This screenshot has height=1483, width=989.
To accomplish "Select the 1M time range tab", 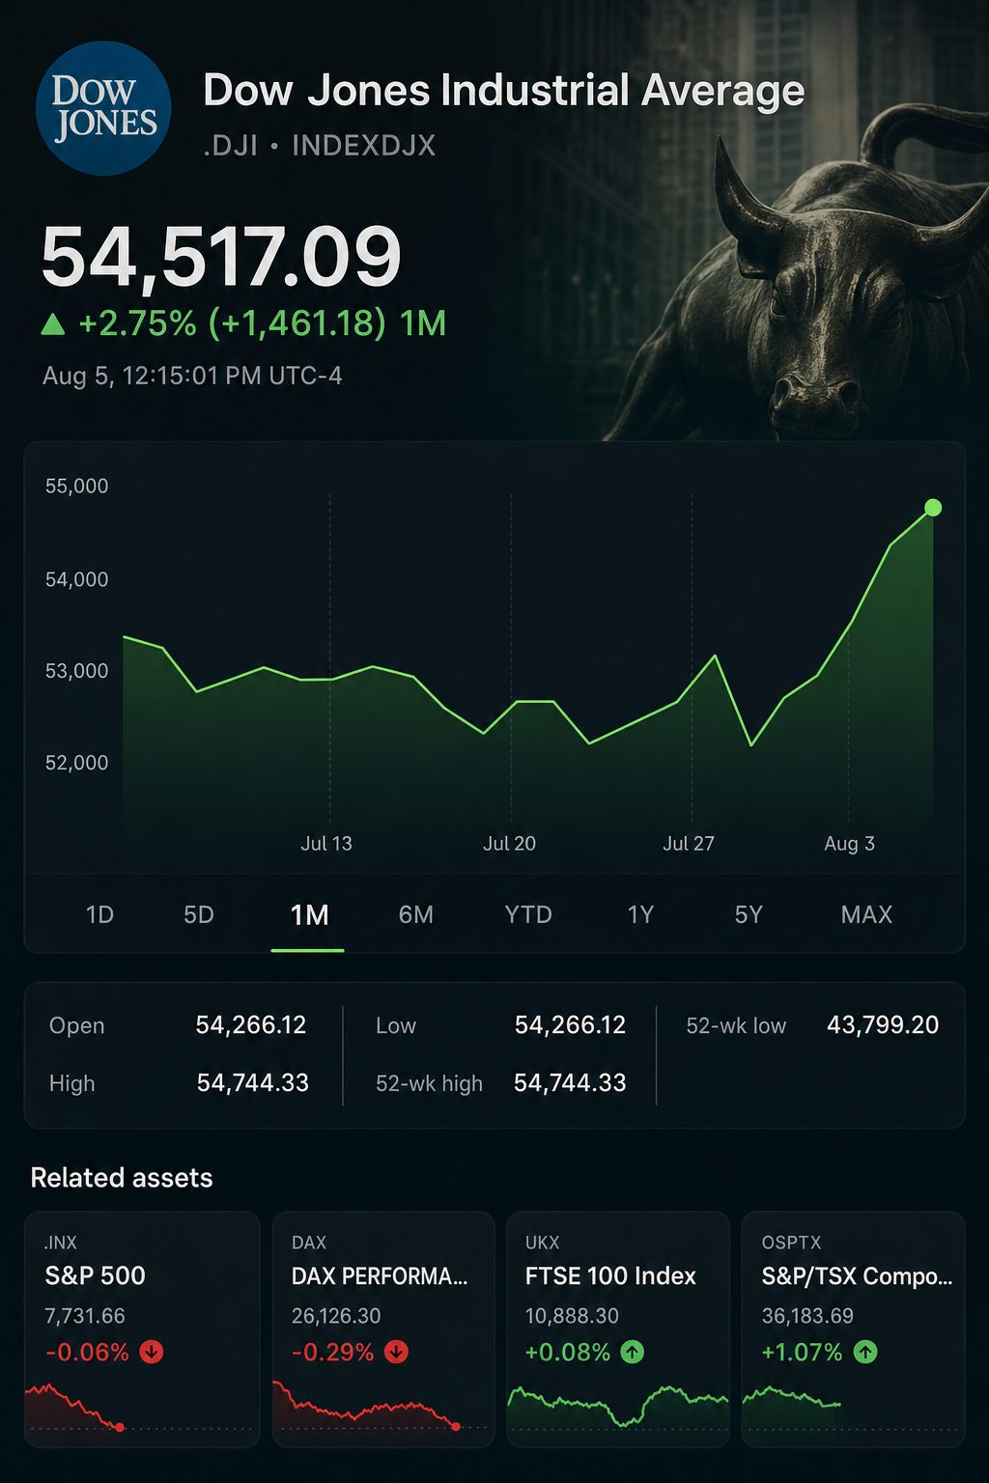I will point(309,914).
